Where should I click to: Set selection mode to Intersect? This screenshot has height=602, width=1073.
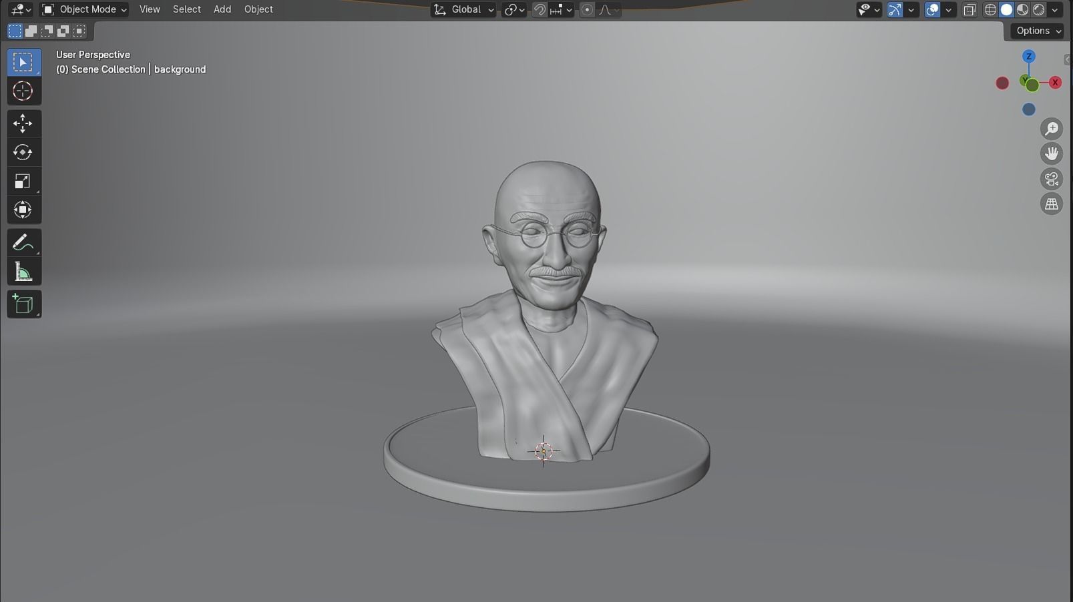(x=79, y=31)
